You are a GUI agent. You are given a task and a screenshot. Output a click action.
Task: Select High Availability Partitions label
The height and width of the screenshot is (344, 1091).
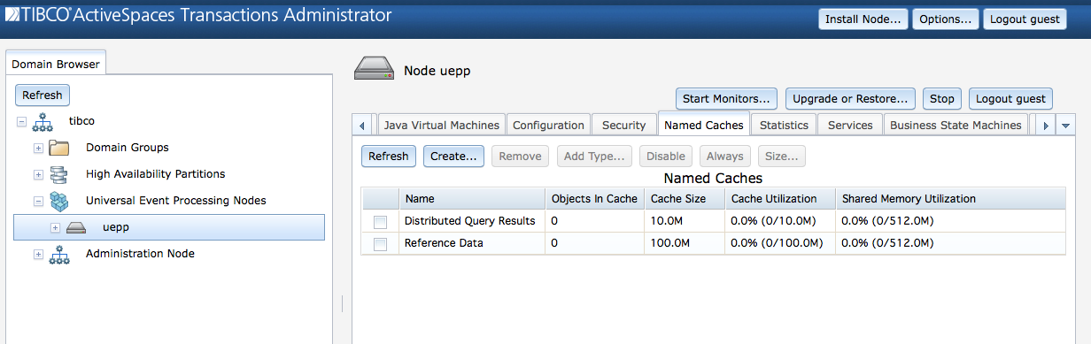click(156, 174)
